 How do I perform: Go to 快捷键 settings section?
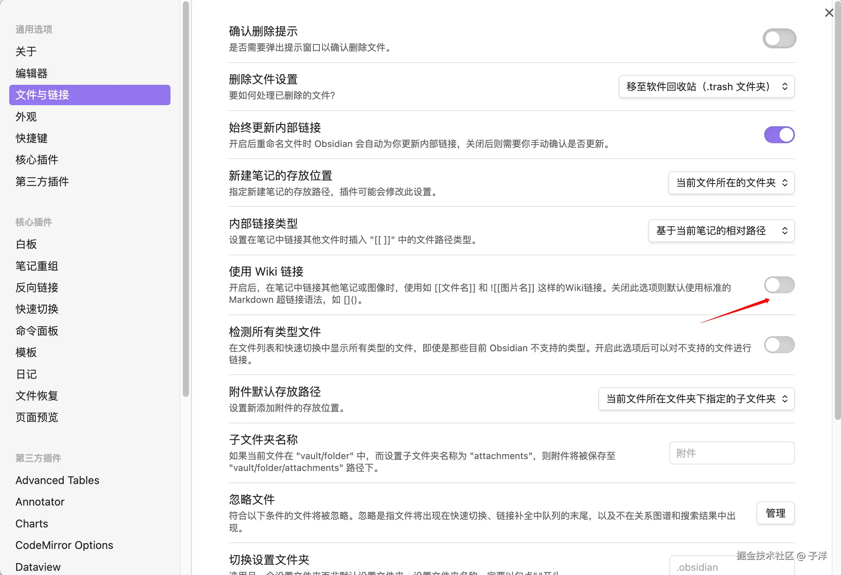pos(31,138)
